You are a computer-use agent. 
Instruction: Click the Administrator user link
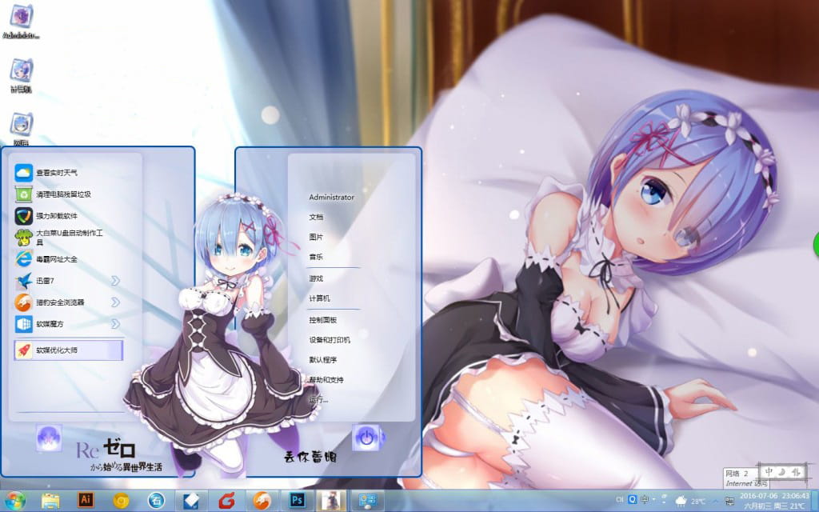(331, 197)
